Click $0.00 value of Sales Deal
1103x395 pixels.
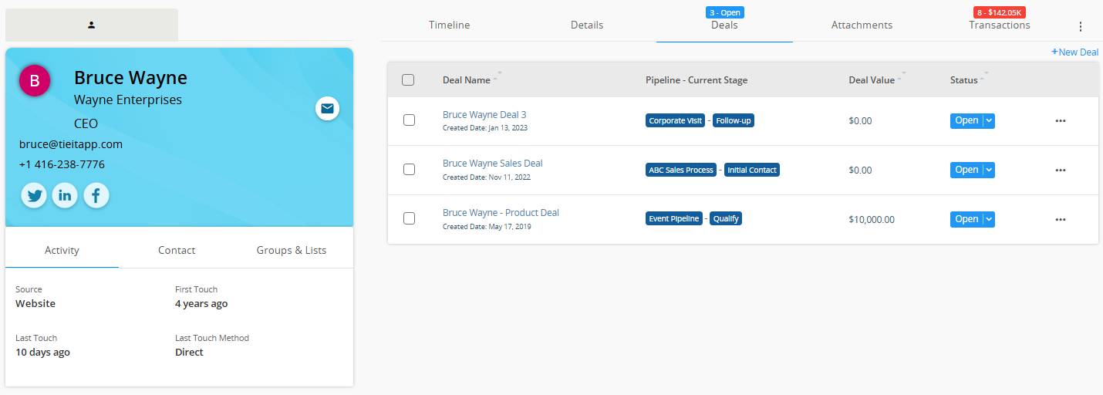(x=860, y=170)
